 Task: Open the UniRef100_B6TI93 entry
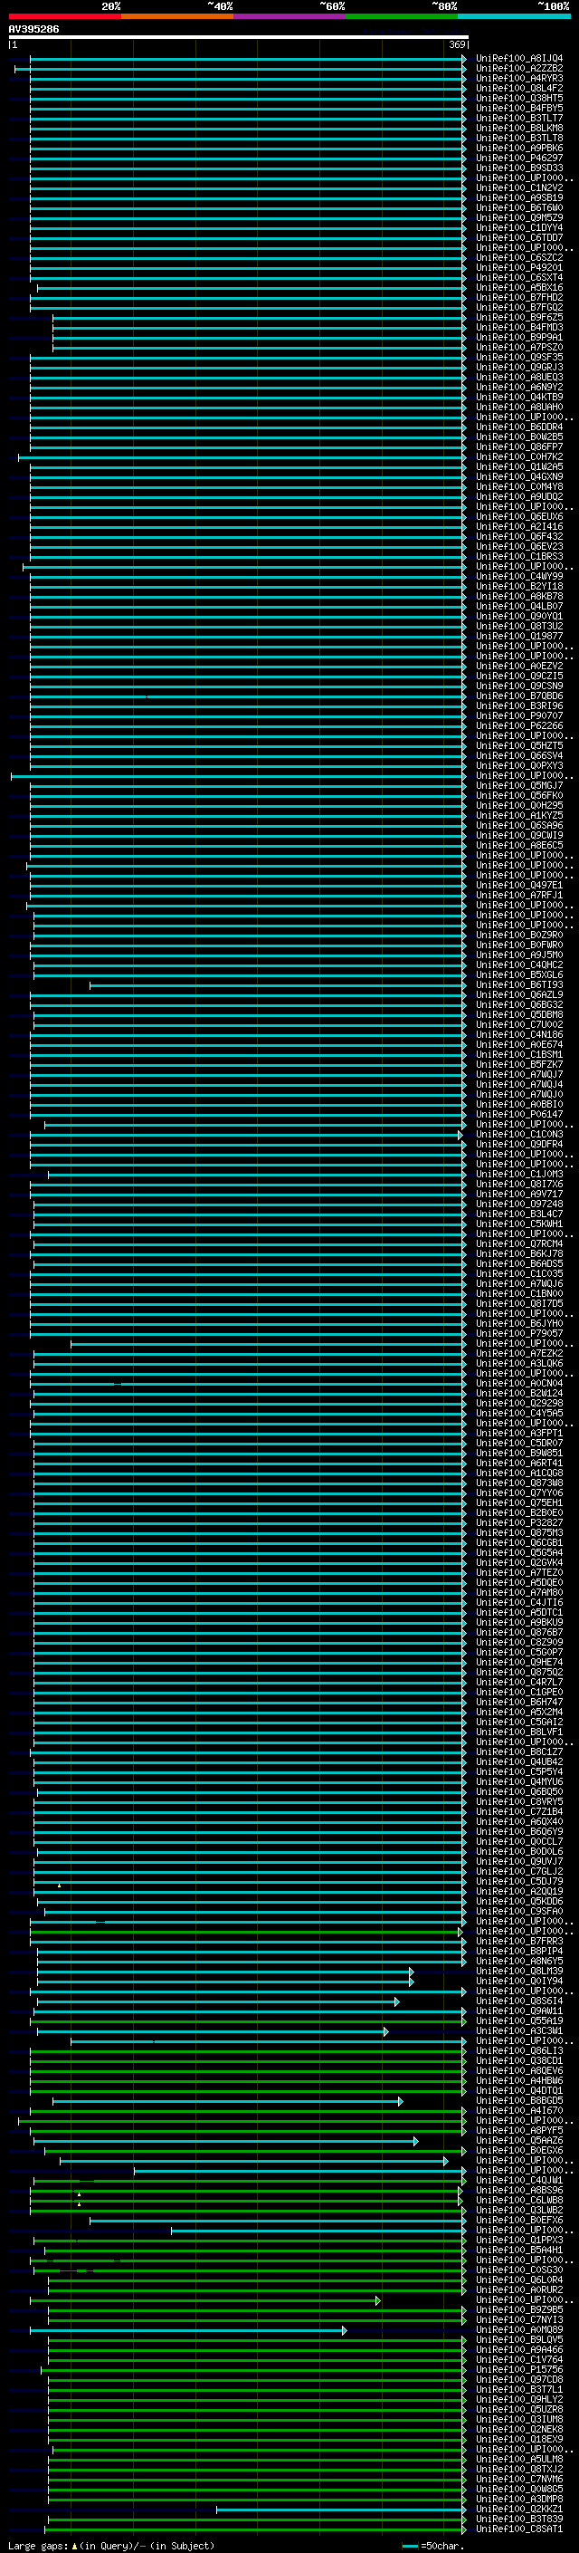[x=519, y=985]
